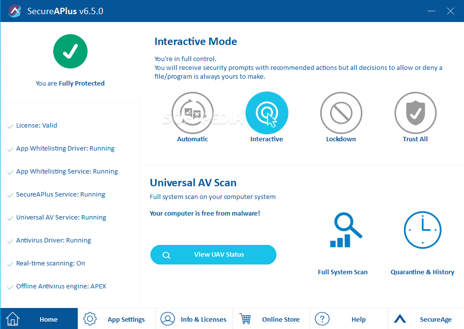This screenshot has width=464, height=329.
Task: Open the Info & Licenses tab
Action: 194,319
